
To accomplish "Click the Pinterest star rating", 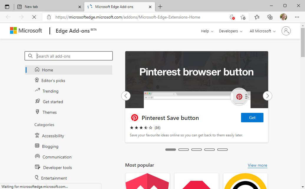I will pos(141,128).
